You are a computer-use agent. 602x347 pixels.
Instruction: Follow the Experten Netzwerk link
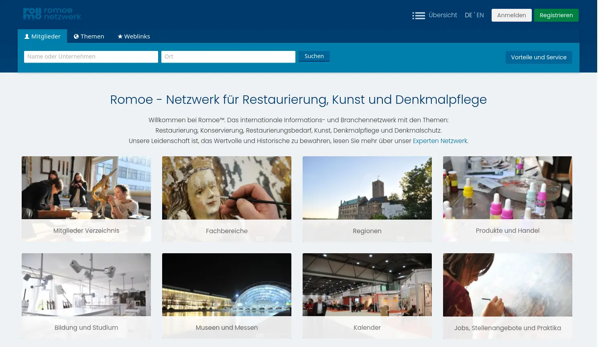click(x=440, y=141)
